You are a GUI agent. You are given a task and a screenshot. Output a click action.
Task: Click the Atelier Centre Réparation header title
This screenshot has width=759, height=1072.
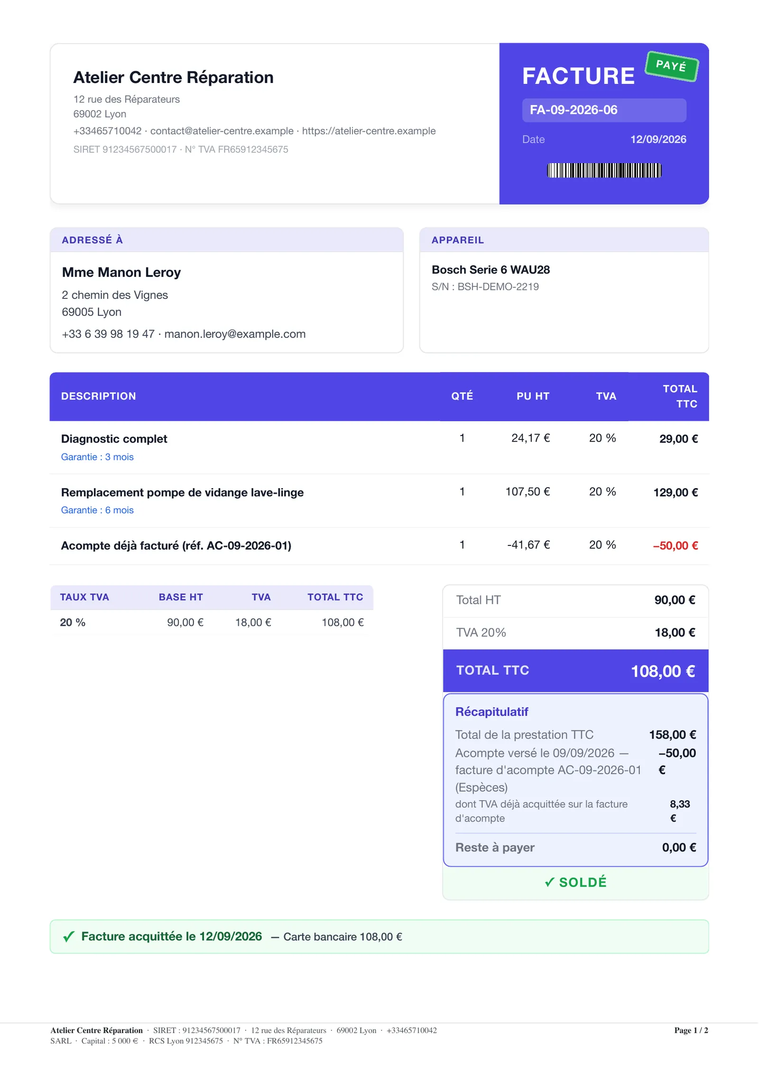[x=173, y=77]
